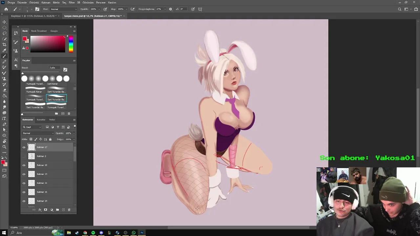Hide the Katman 27 layer
Screen dimensions: 420x236
(x=24, y=147)
